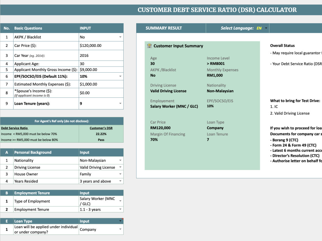
Task: Expand the House Owner dropdown
Action: (121, 174)
